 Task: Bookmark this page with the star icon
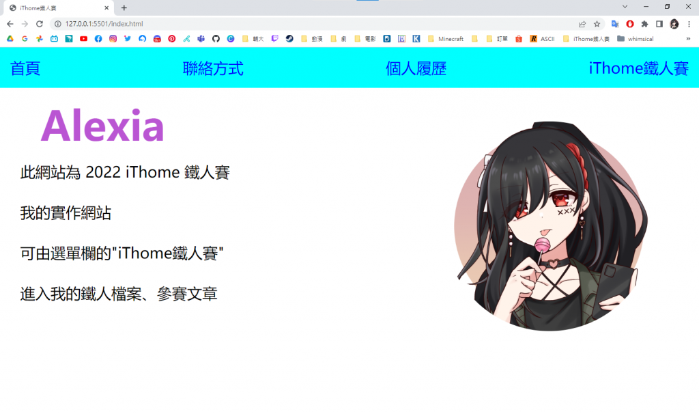(x=597, y=24)
